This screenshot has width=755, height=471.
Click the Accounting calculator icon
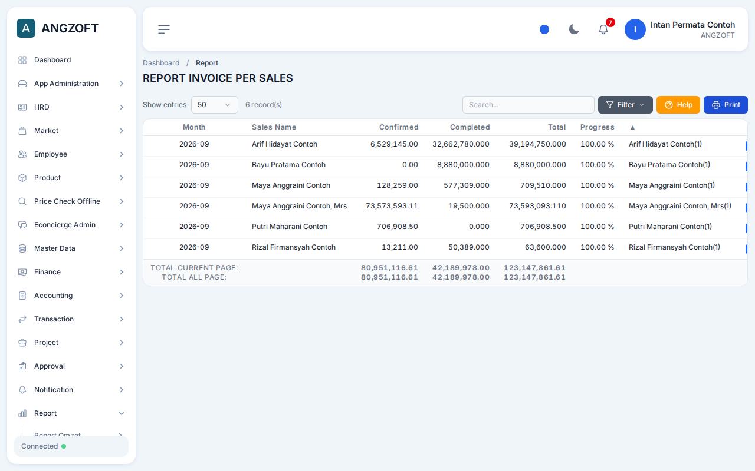22,296
